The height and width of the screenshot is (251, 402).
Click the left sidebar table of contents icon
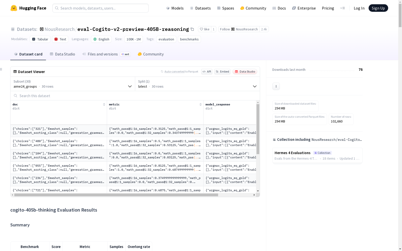tap(1, 69)
